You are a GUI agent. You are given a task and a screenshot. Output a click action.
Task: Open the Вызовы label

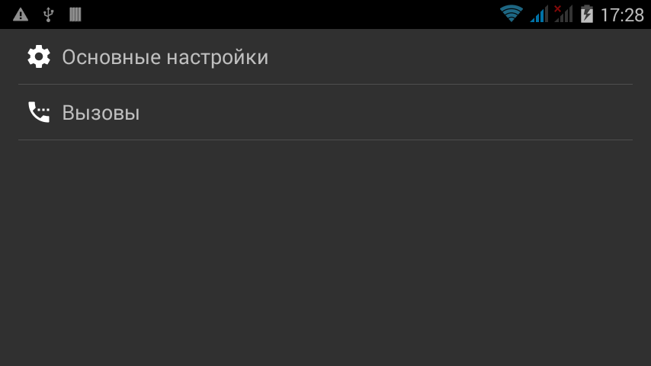coord(101,113)
